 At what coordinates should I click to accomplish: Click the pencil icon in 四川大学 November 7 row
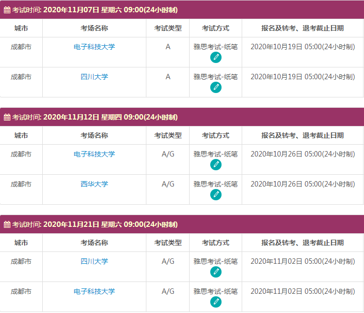216,88
